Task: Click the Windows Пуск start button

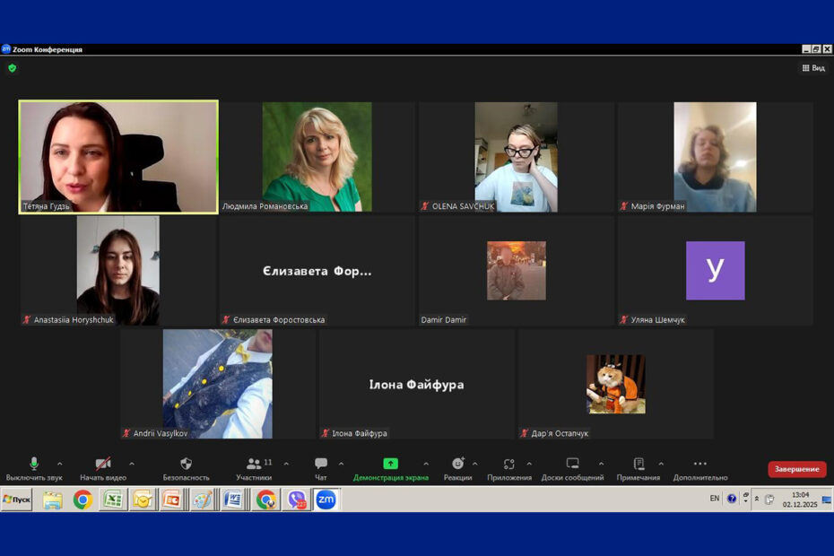Action: coord(16,500)
